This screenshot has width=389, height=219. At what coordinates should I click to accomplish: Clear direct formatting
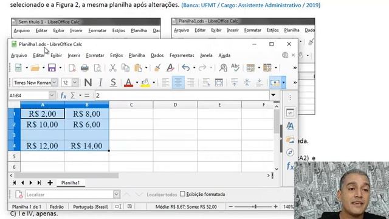pyautogui.click(x=170, y=68)
